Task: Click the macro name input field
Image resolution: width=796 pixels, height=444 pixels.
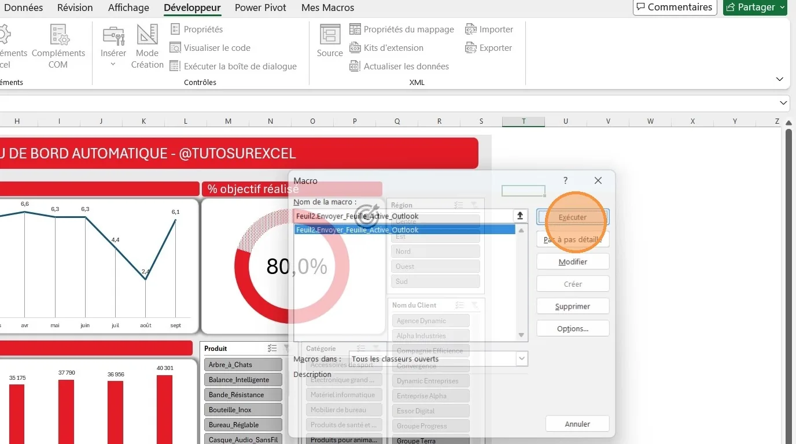Action: click(403, 216)
